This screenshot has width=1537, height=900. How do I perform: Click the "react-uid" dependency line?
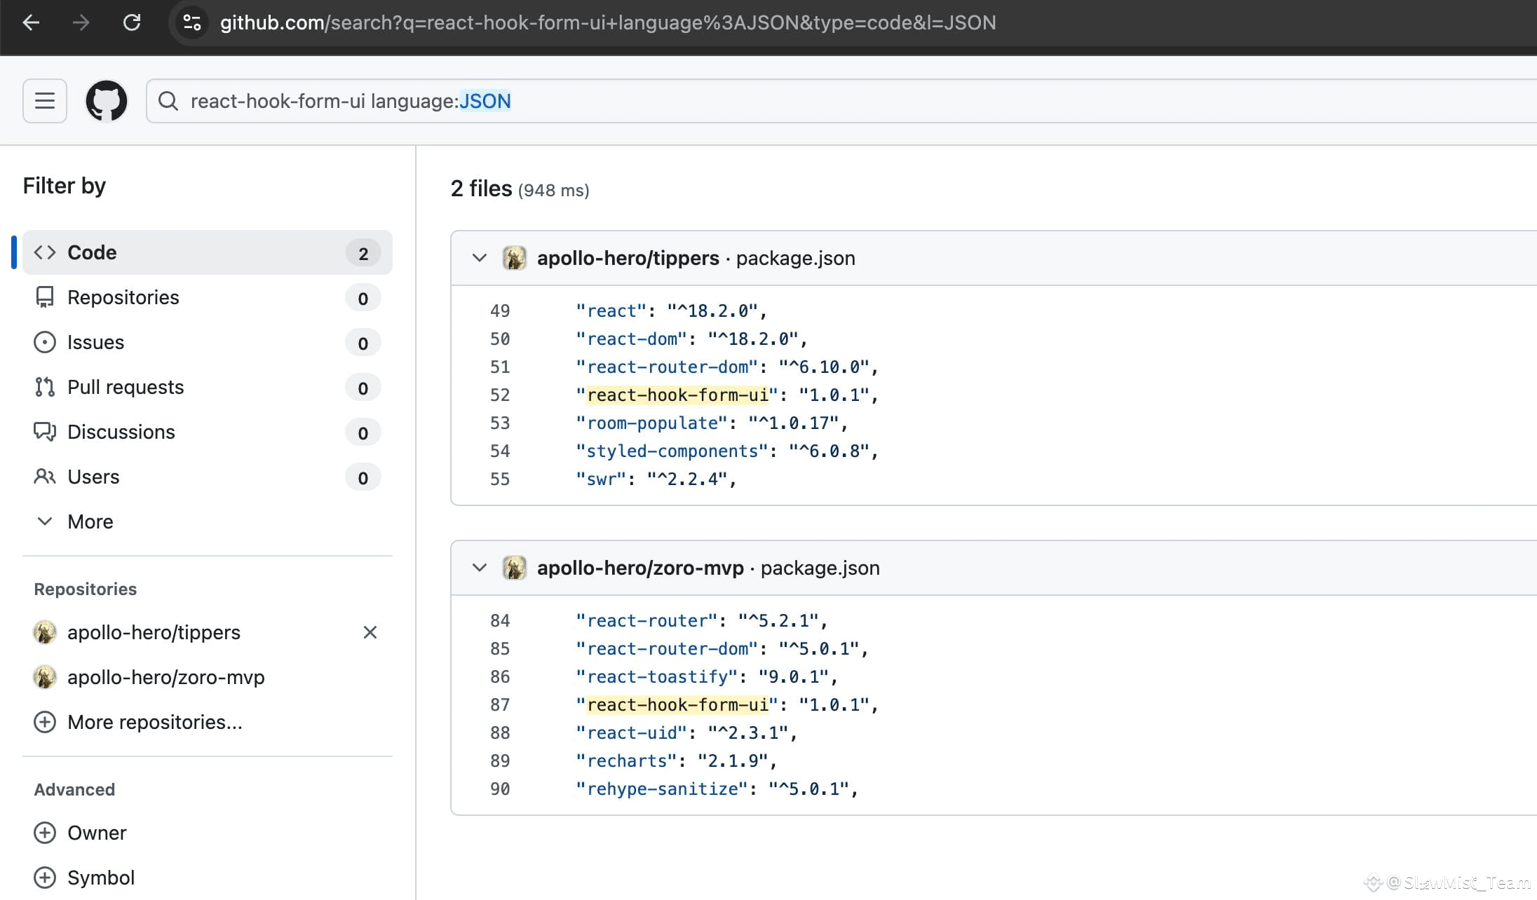click(x=686, y=733)
